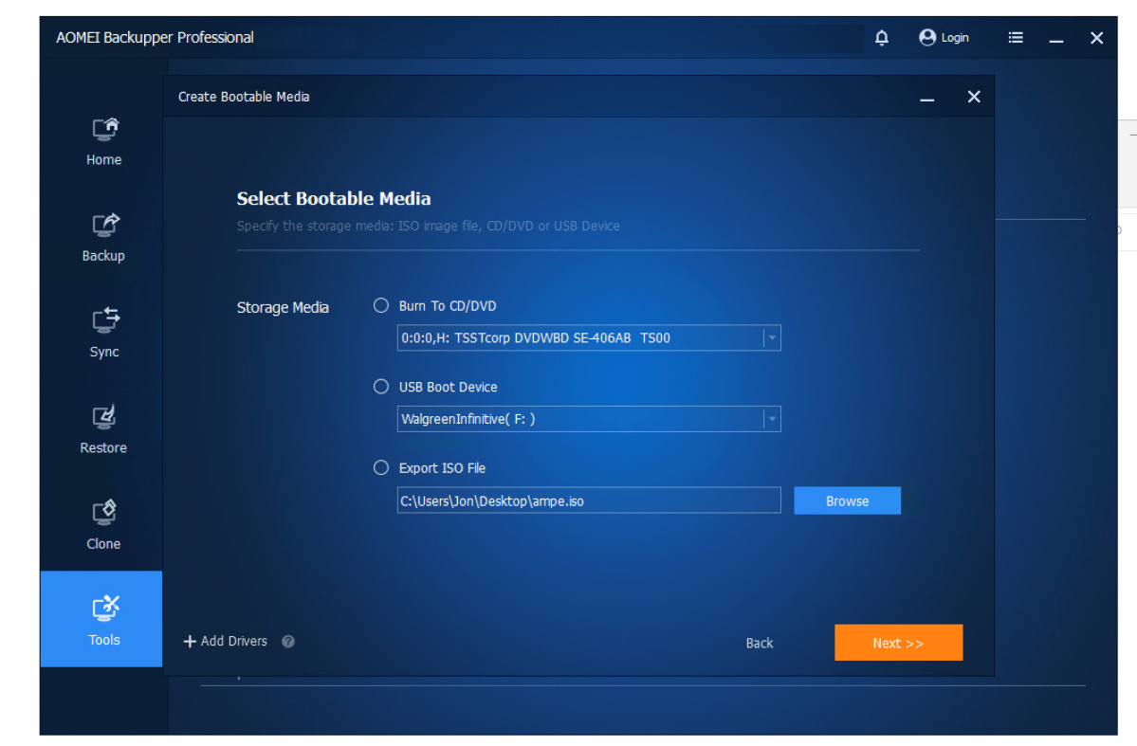1137x746 pixels.
Task: Click the Select Bootable Media heading
Action: click(x=334, y=199)
